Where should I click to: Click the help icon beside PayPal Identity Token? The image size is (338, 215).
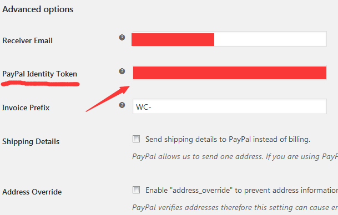(122, 71)
